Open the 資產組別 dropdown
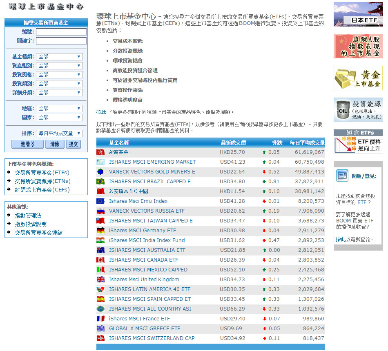This screenshot has width=388, height=351. [59, 66]
